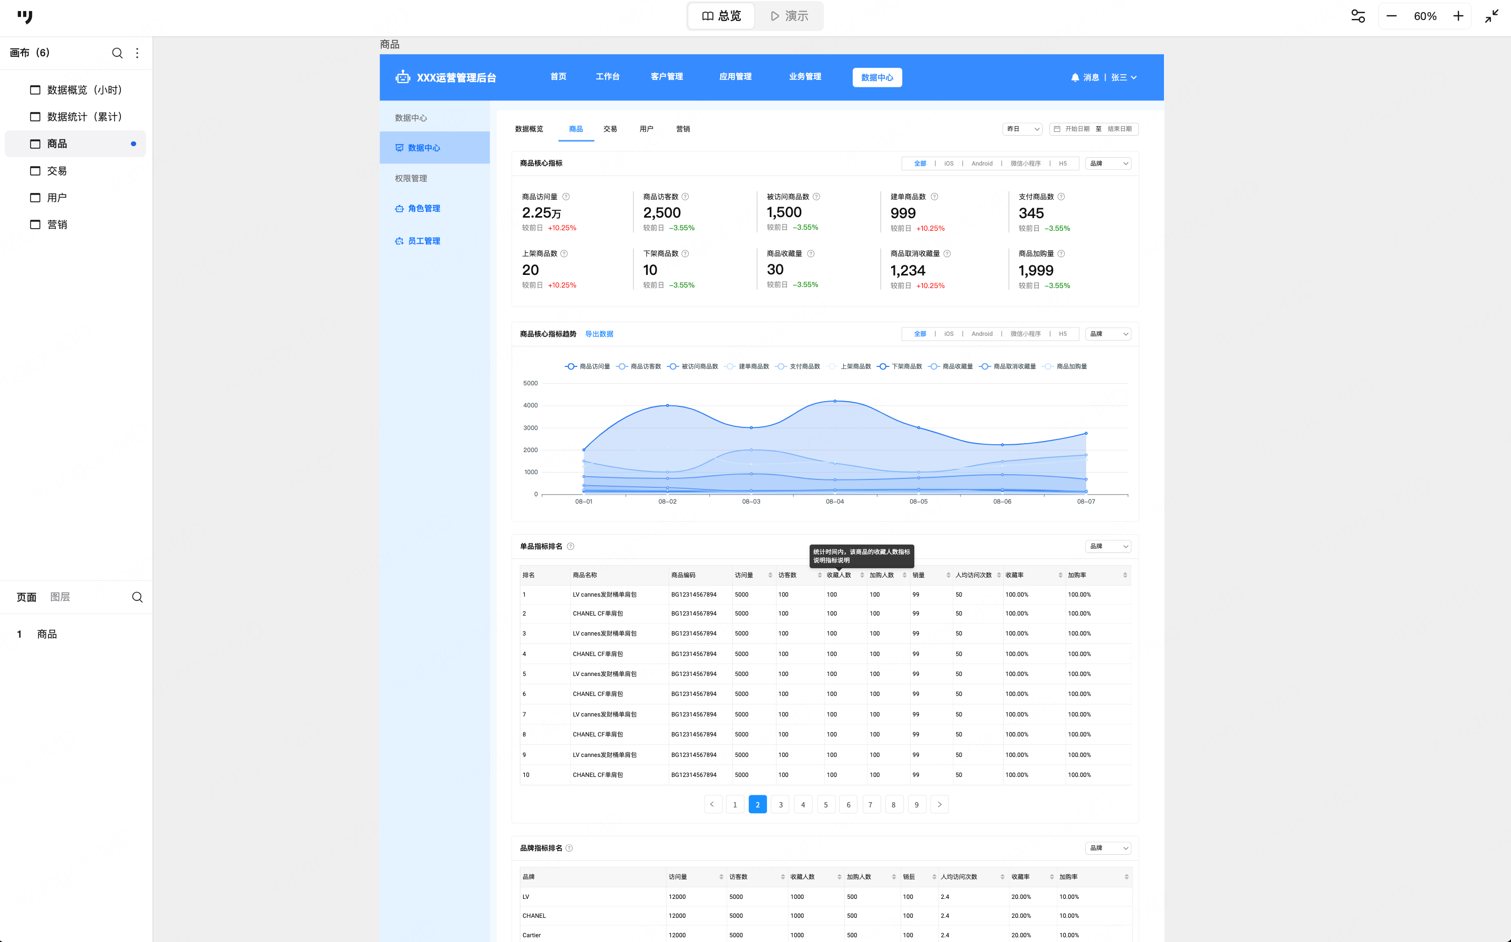Go to page 3 in pagination
Viewport: 1511px width, 942px height.
780,804
